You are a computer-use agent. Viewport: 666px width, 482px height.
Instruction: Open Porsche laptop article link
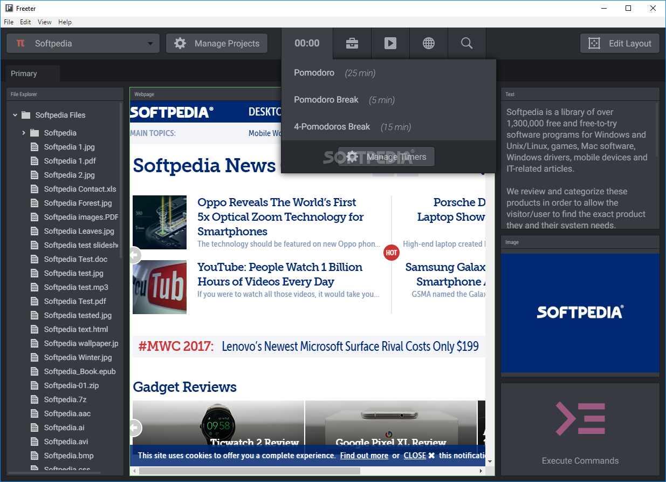coord(451,209)
